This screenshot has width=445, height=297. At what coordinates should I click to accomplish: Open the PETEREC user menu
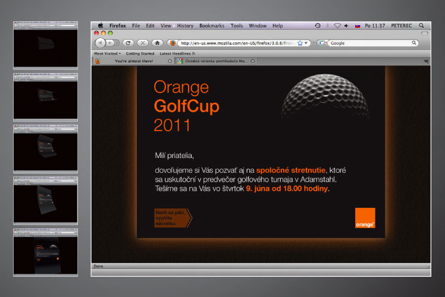point(402,26)
